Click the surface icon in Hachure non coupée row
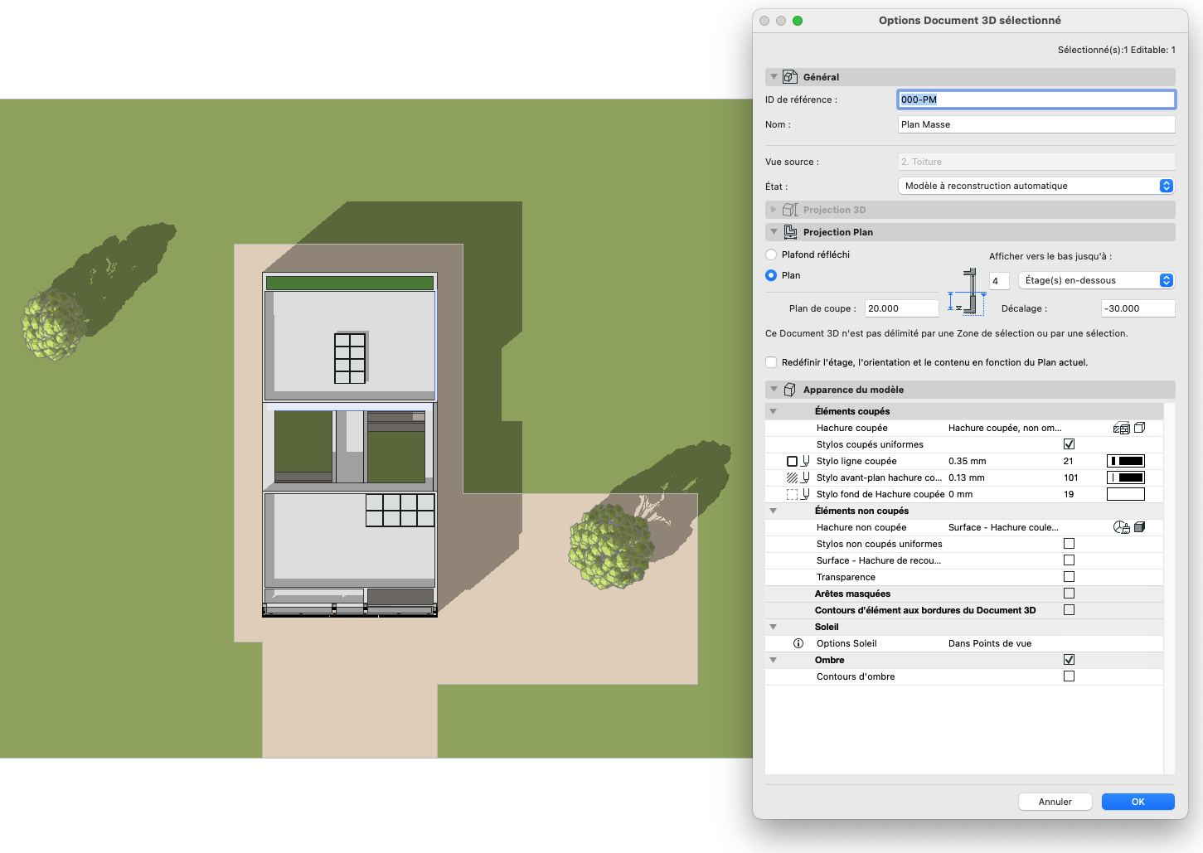Screen dimensions: 1203x853 click(1121, 527)
